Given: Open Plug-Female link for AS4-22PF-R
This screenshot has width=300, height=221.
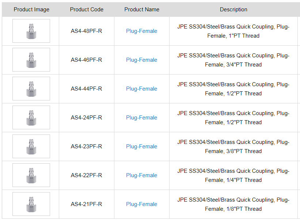Looking at the screenshot, I should pyautogui.click(x=141, y=175).
